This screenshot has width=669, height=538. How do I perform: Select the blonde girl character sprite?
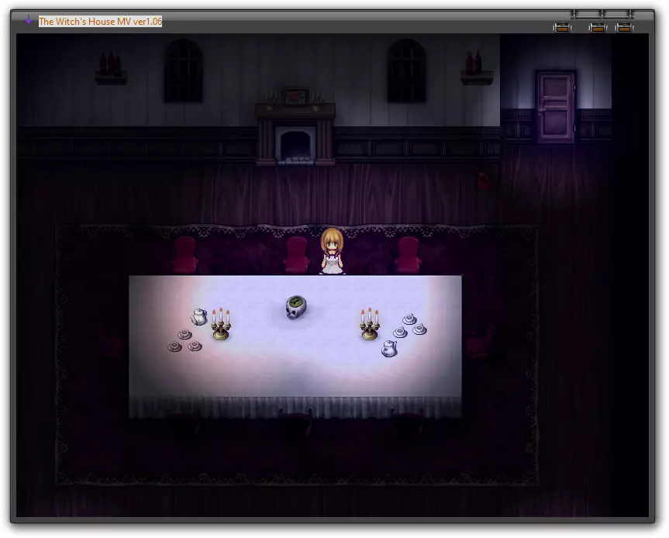tap(332, 251)
